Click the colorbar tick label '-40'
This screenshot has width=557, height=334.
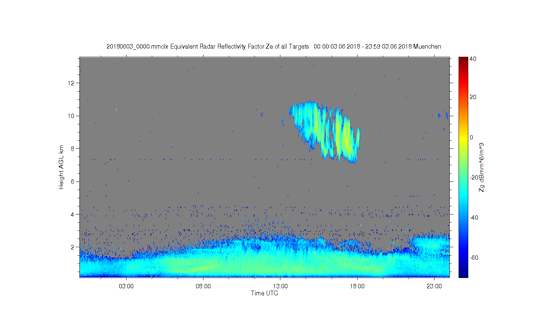click(474, 217)
